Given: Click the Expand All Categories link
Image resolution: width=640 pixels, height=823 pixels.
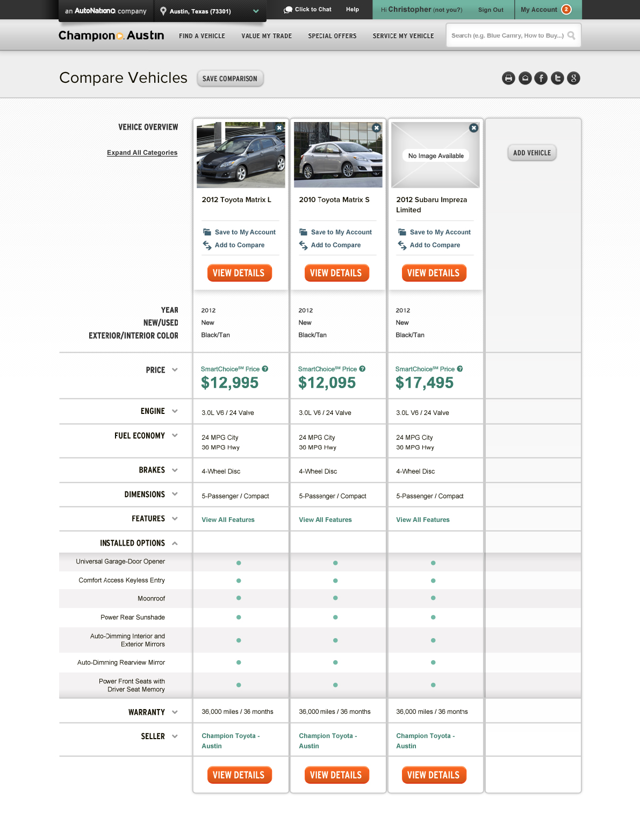Looking at the screenshot, I should coord(142,153).
